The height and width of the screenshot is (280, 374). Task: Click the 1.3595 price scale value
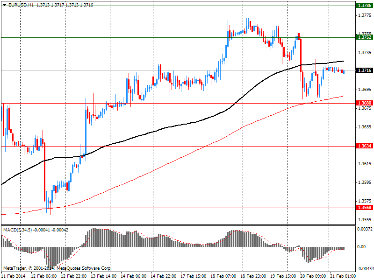coord(365,182)
